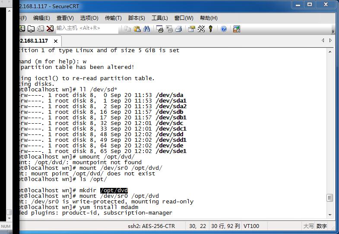The height and width of the screenshot is (234, 339).
Task: Click the Connect in Tab toolbar icon
Action: point(31,29)
